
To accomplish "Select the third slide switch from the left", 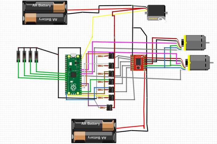I will (30, 56).
